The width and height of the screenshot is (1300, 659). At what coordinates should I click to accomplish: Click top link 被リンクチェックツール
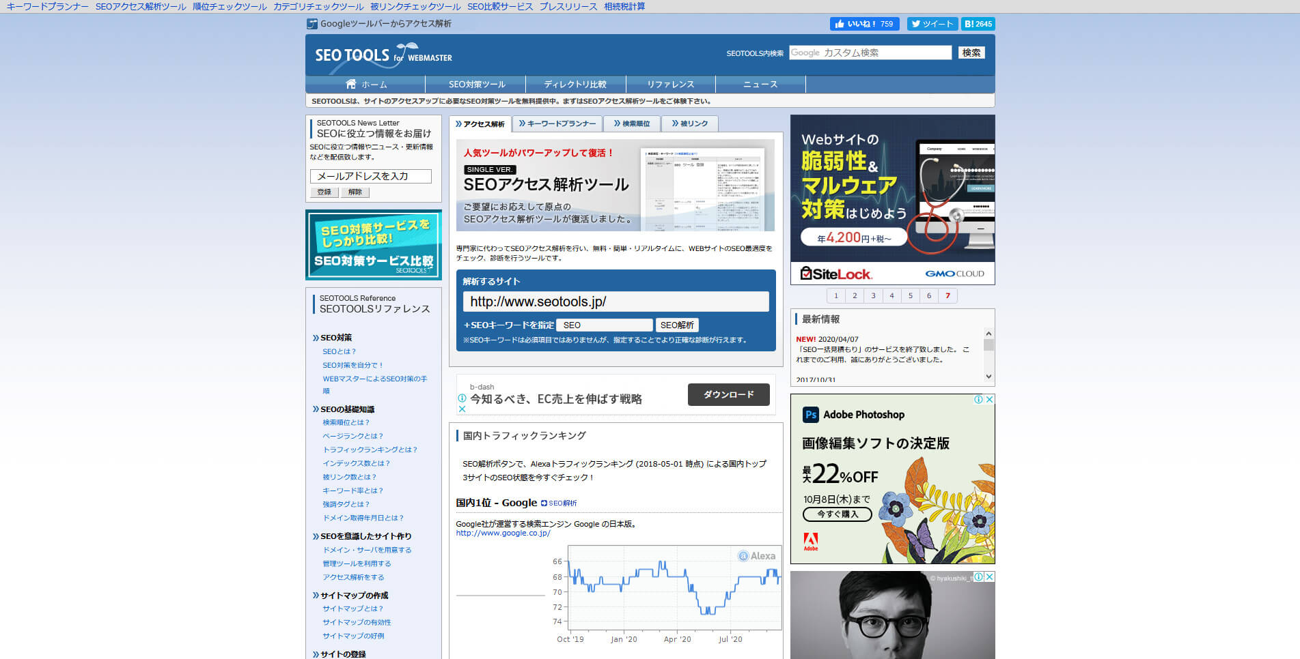(x=415, y=7)
